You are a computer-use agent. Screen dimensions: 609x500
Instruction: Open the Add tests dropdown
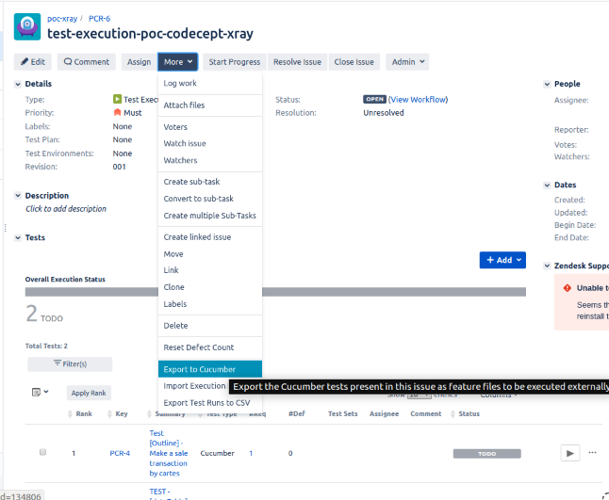502,260
